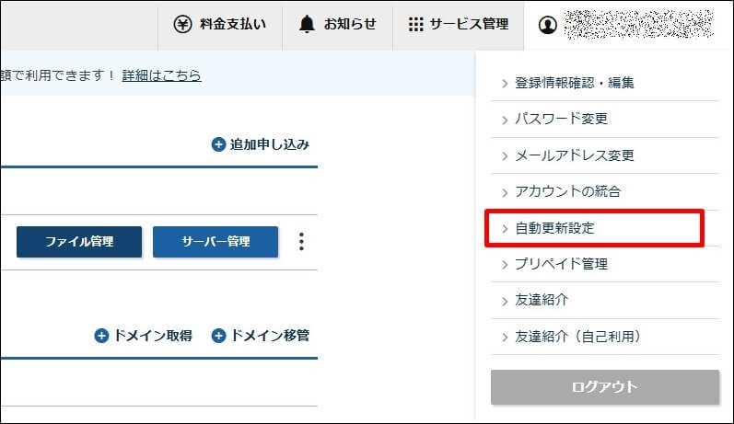This screenshot has height=424, width=734.
Task: Click the ファイル管理 button
Action: coord(79,242)
